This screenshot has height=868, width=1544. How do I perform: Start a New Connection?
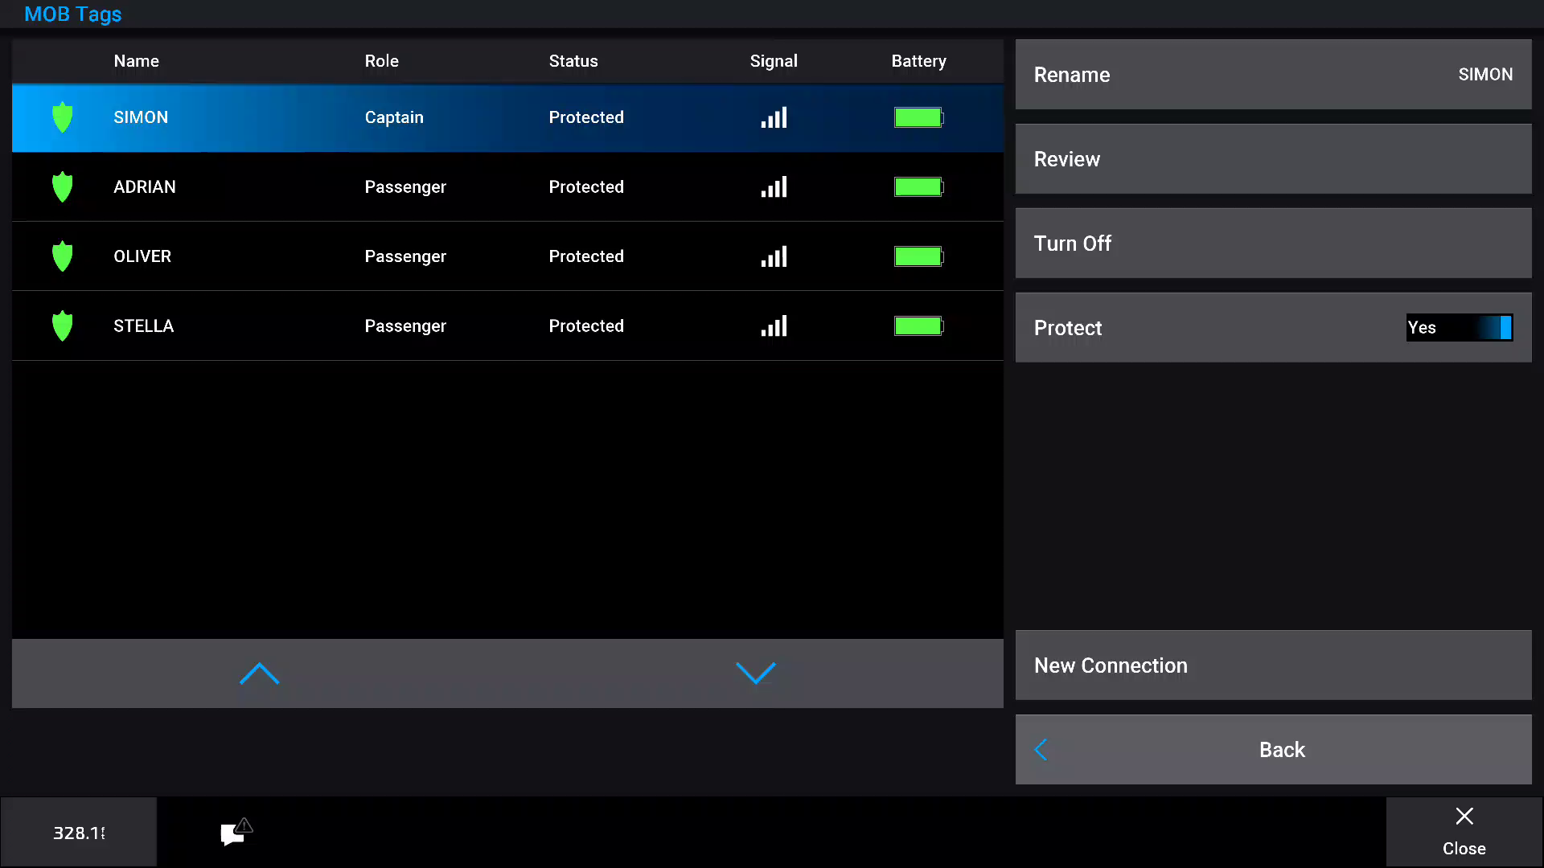pyautogui.click(x=1273, y=665)
